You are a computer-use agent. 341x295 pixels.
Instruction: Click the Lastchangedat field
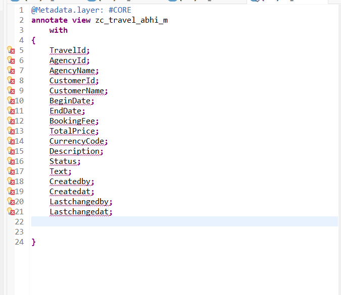click(79, 212)
